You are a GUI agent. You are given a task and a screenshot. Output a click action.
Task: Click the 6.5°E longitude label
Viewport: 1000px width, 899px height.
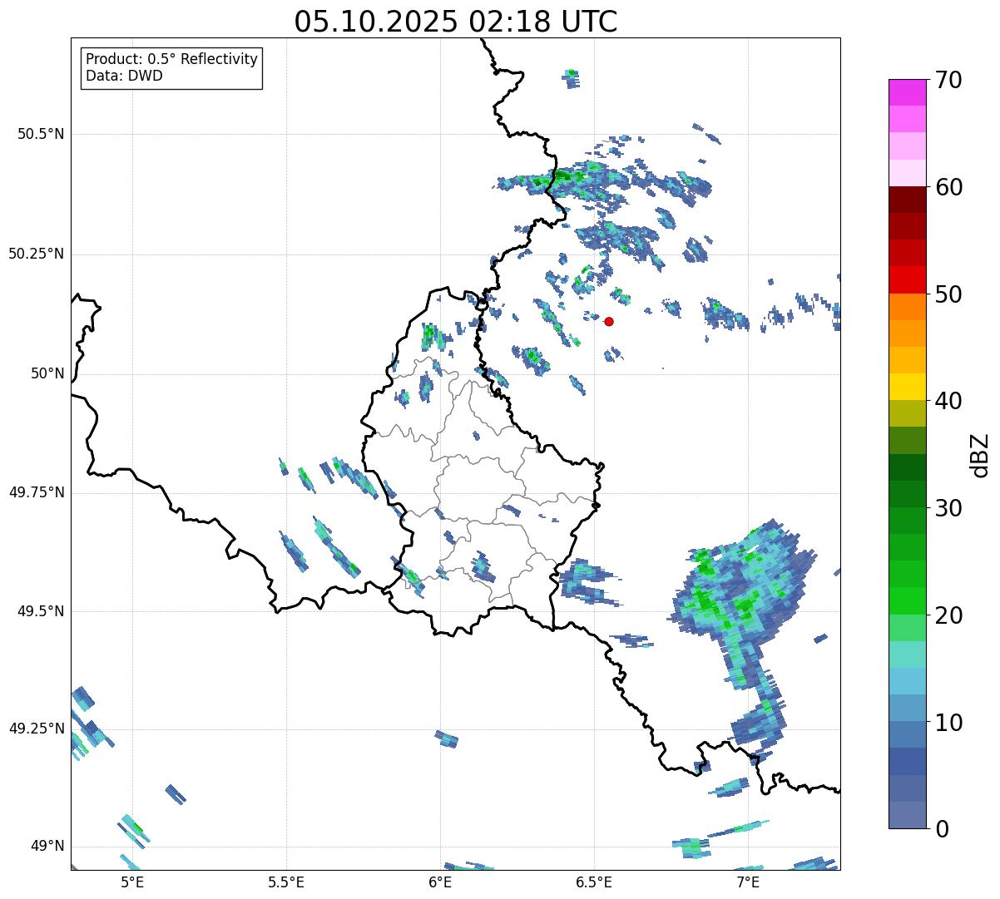[x=594, y=882]
